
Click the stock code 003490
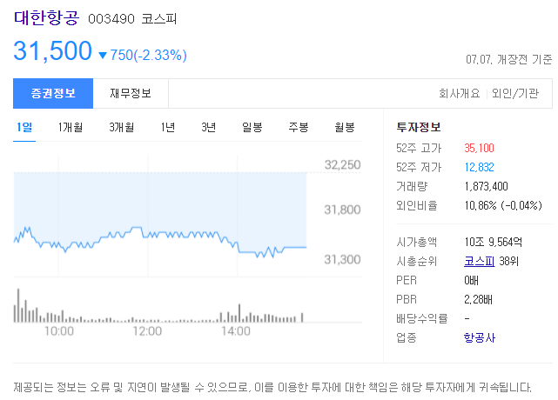111,19
